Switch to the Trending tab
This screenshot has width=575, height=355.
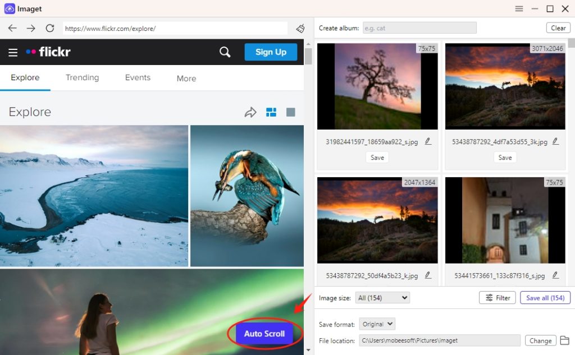coord(82,77)
